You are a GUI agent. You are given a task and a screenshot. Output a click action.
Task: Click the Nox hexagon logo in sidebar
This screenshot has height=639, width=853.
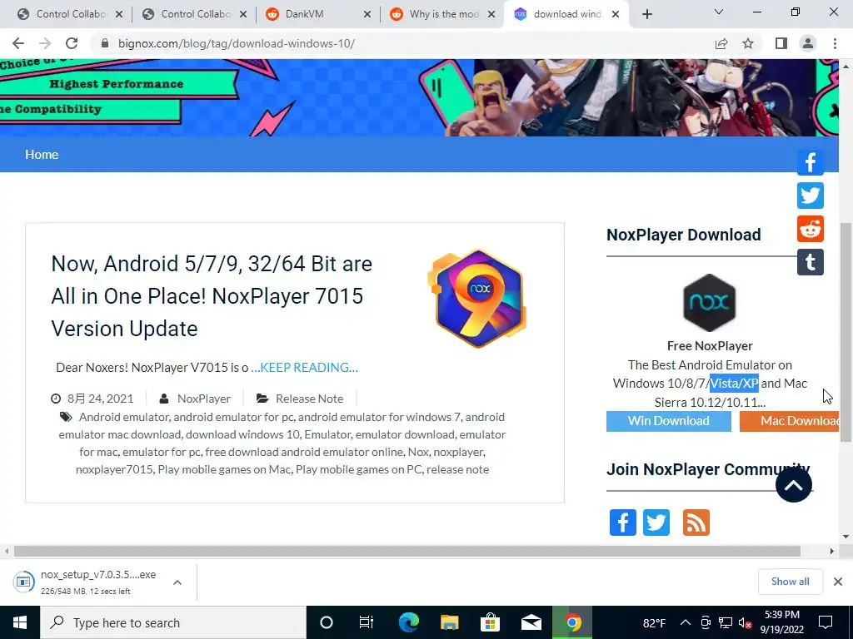(710, 303)
